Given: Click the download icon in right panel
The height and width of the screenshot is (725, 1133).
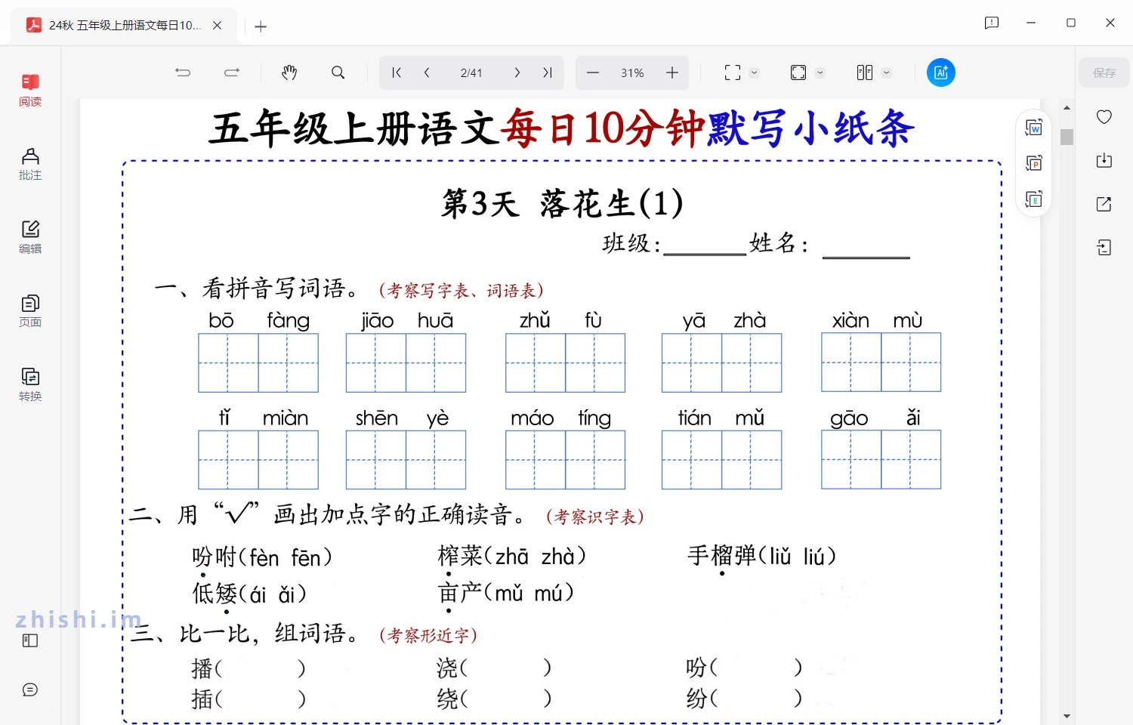Looking at the screenshot, I should (1104, 160).
